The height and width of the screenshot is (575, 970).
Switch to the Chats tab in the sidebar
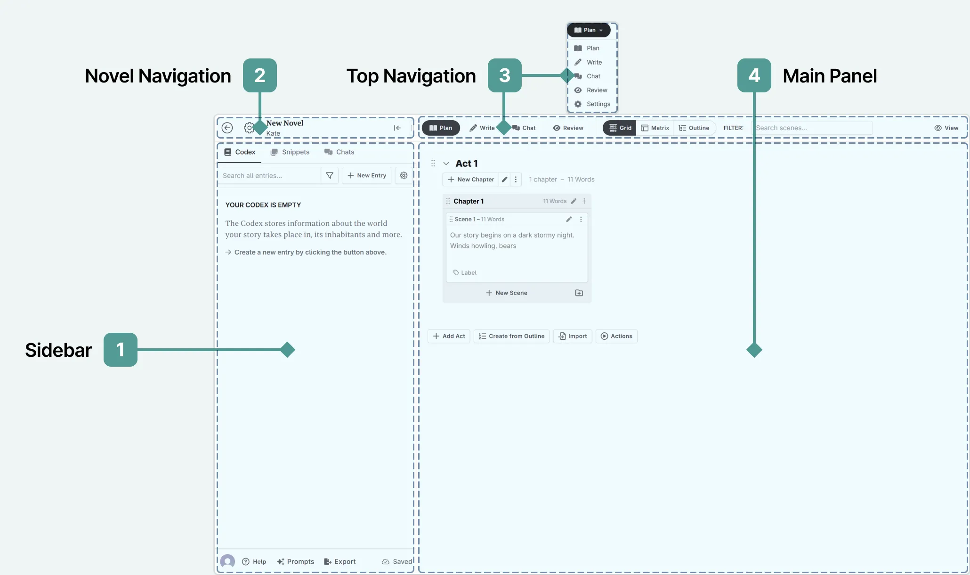tap(339, 152)
